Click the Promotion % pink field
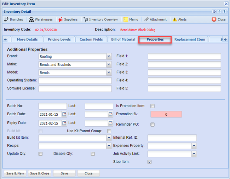Screen dimensions: 230x179 pos(166,114)
